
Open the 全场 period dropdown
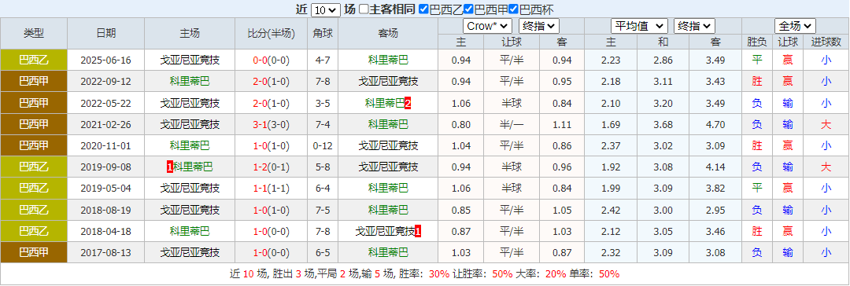tap(795, 26)
